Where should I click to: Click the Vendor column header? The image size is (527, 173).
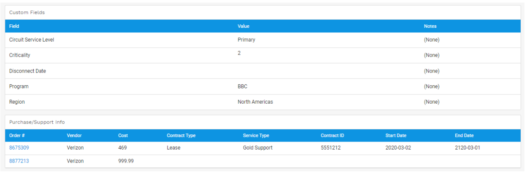pyautogui.click(x=74, y=136)
